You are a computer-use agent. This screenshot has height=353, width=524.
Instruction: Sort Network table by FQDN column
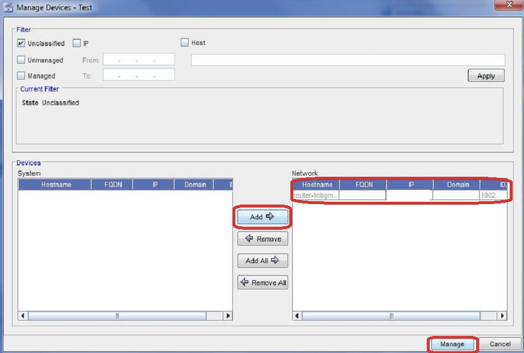click(363, 185)
